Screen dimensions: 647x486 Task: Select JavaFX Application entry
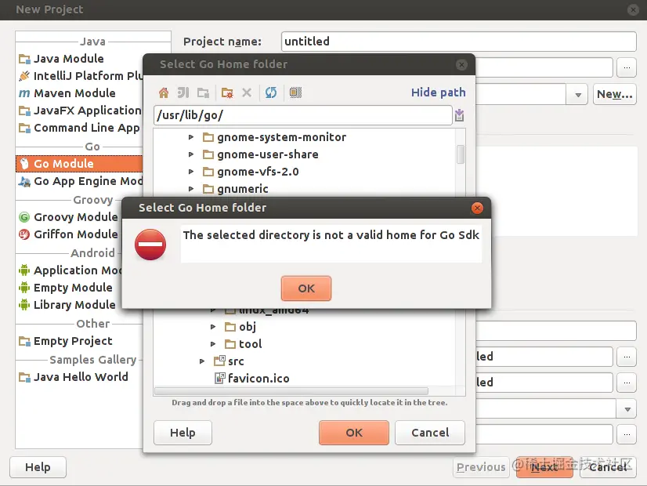79,111
